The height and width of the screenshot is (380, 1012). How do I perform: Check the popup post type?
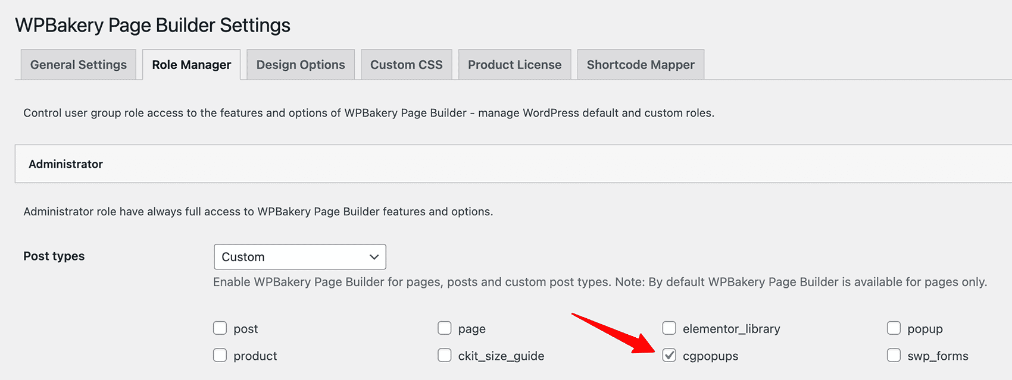(894, 328)
